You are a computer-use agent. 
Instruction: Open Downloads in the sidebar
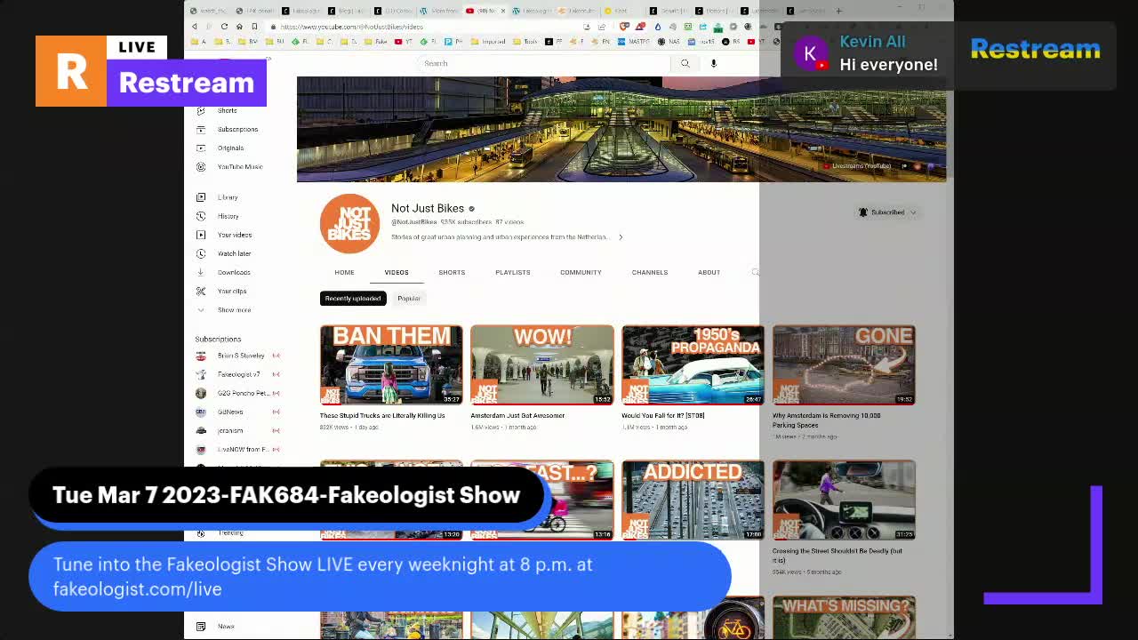pyautogui.click(x=234, y=272)
